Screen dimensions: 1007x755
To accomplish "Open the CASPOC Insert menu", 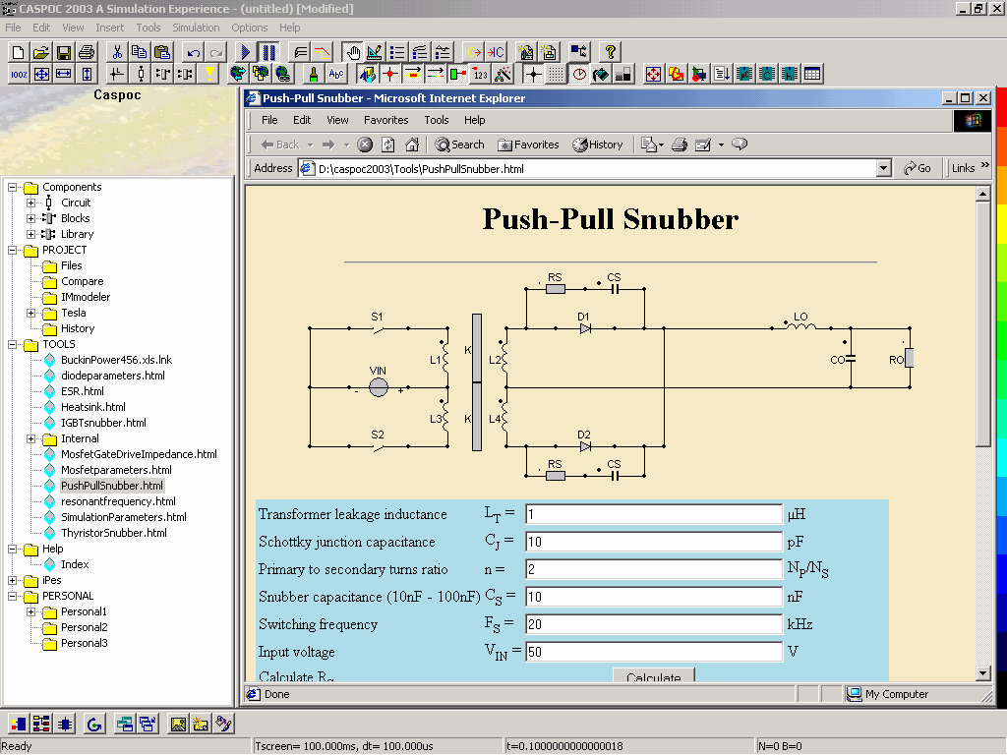I will click(x=110, y=28).
